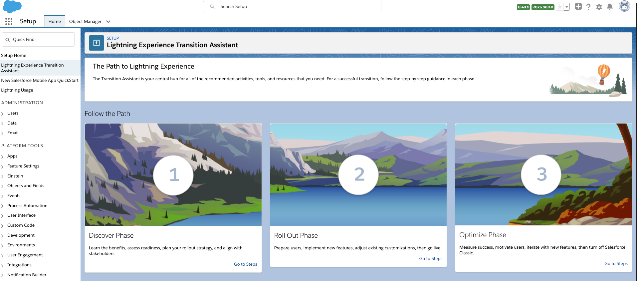
Task: Focus the Quick Find box
Action: [x=38, y=39]
